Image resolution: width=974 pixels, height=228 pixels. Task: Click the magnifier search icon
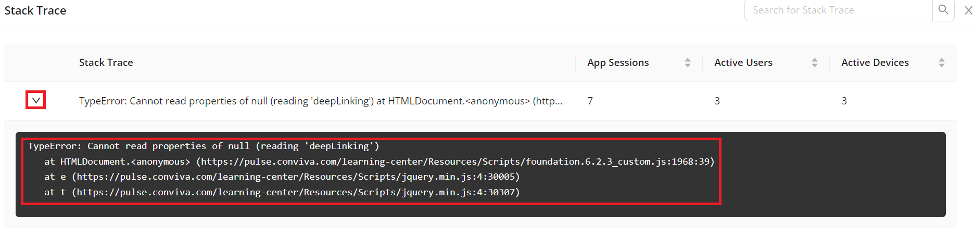(943, 10)
